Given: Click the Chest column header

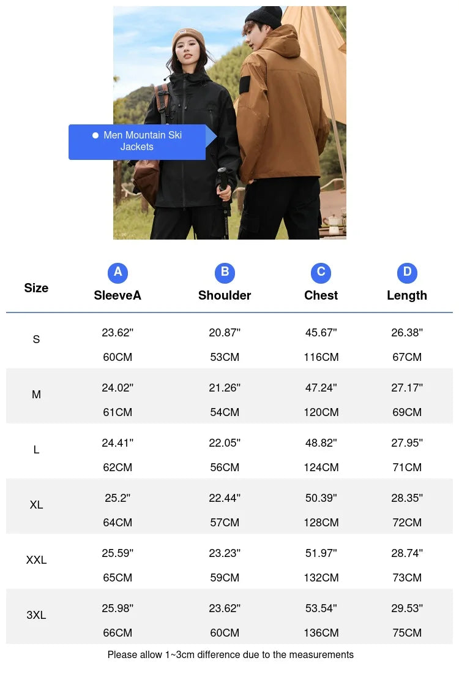Looking at the screenshot, I should (x=321, y=295).
